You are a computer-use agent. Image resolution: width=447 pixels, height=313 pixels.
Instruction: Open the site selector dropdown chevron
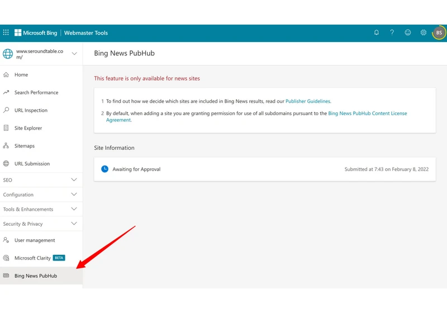pos(74,54)
